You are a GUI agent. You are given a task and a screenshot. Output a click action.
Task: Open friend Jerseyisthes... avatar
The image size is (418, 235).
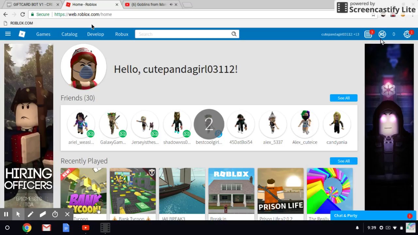(145, 124)
